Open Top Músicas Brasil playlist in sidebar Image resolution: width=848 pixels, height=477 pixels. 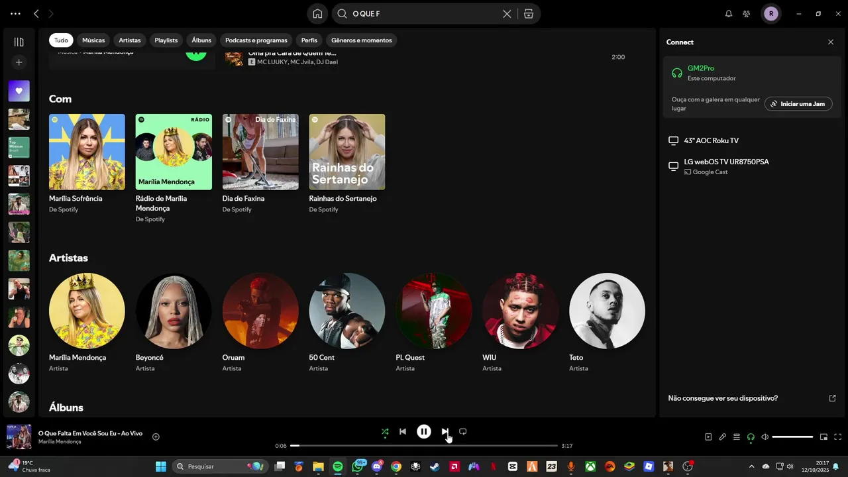pos(19,147)
